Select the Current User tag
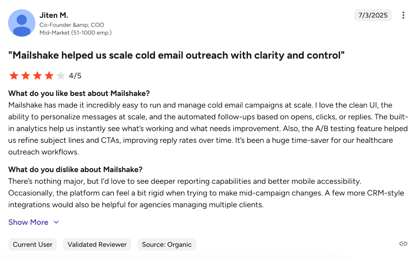Screen dimensions: 419x259 (32, 244)
